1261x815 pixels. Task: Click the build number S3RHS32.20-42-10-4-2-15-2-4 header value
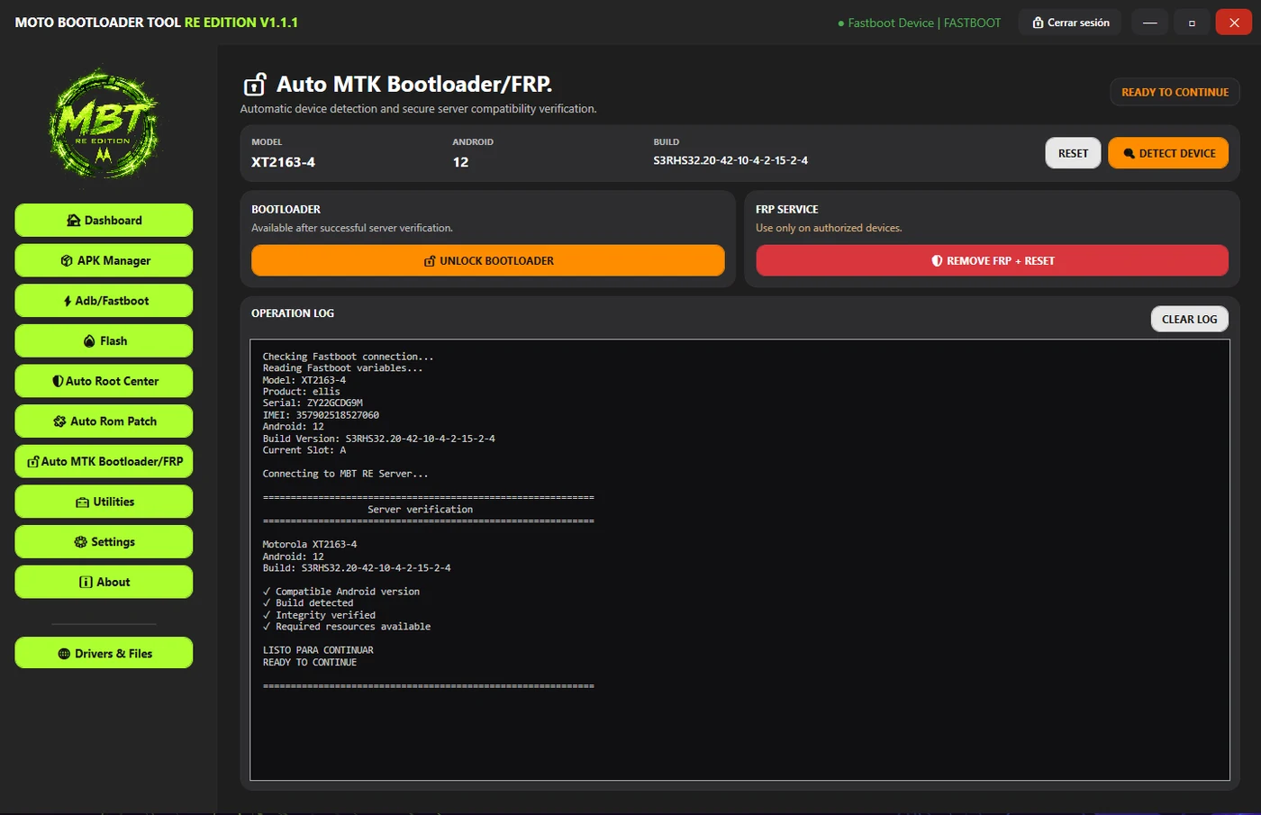point(730,160)
